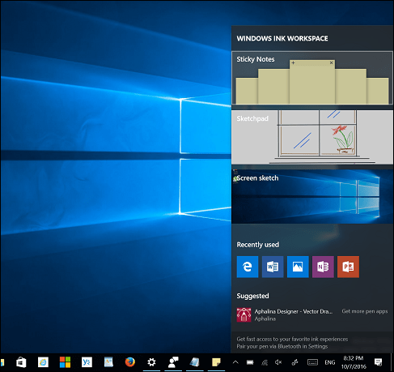Image resolution: width=394 pixels, height=372 pixels.
Task: Click Get more pen apps link
Action: 365,311
